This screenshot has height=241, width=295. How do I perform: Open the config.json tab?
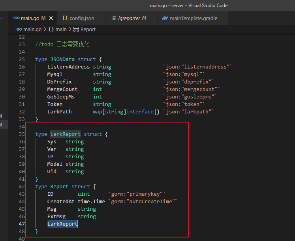[82, 18]
